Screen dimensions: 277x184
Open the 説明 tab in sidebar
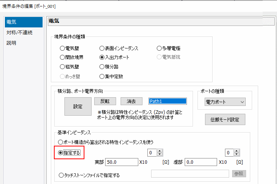tap(12, 43)
